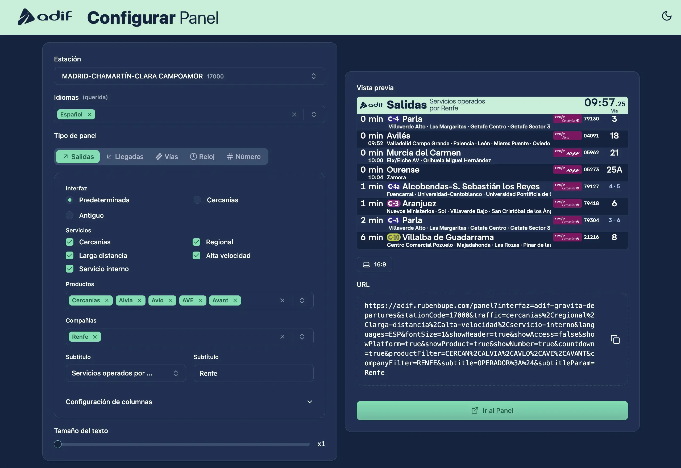Remove the Renfe company tag
This screenshot has width=681, height=468.
[x=95, y=337]
